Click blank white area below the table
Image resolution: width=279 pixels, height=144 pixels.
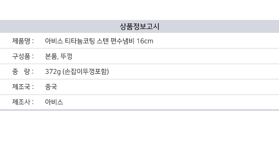point(139,128)
